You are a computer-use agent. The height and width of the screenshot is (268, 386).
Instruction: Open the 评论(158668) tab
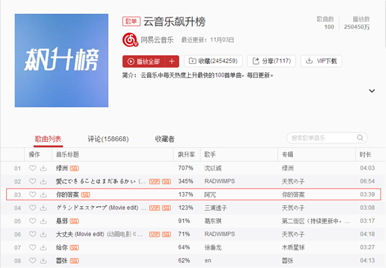(x=108, y=139)
